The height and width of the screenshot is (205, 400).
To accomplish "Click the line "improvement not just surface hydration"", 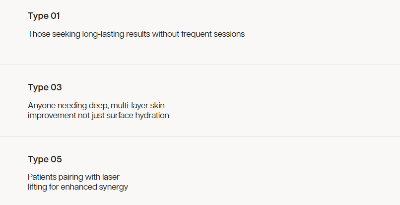I will coord(98,116).
